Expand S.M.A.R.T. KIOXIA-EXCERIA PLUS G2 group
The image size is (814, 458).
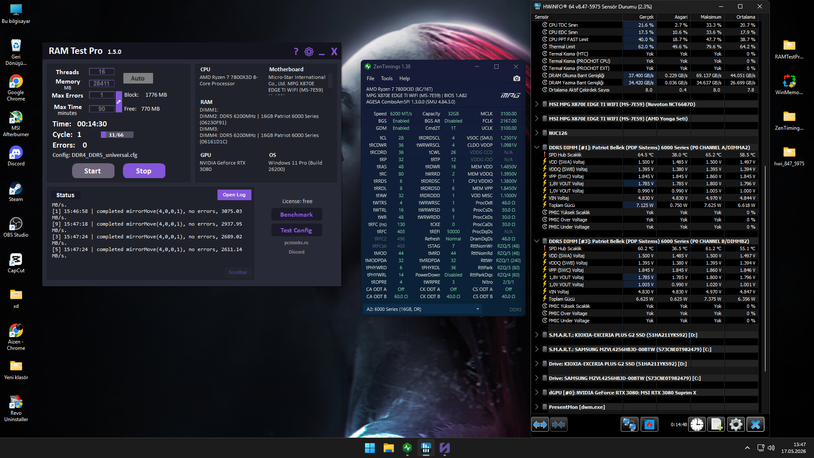coord(537,335)
